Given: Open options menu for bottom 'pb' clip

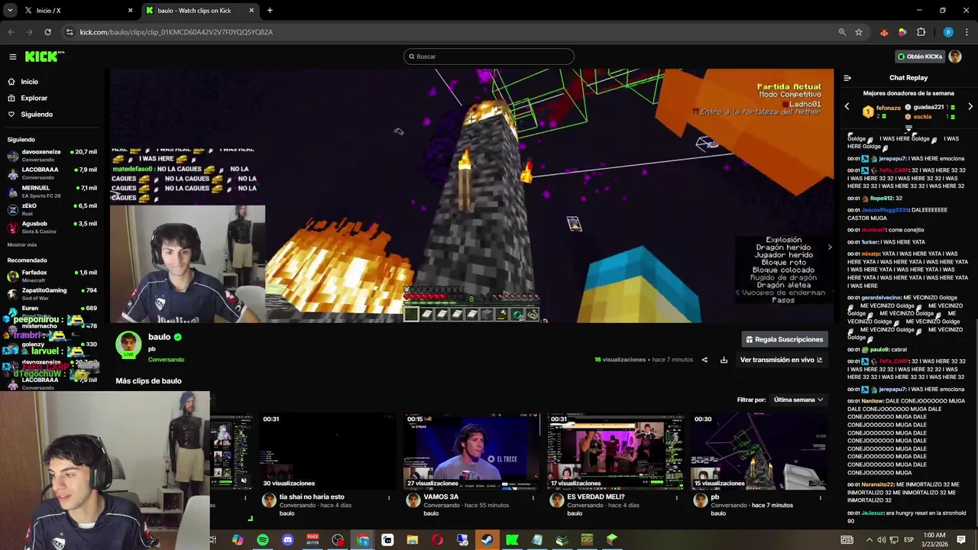Looking at the screenshot, I should click(820, 498).
